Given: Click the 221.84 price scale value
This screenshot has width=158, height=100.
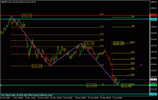Looking at the screenshot, I should point(153,64).
